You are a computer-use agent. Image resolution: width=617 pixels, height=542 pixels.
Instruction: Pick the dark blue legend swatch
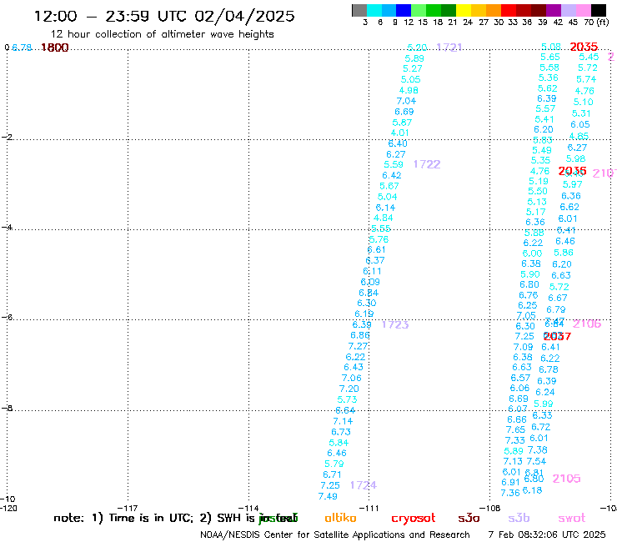coord(404,10)
